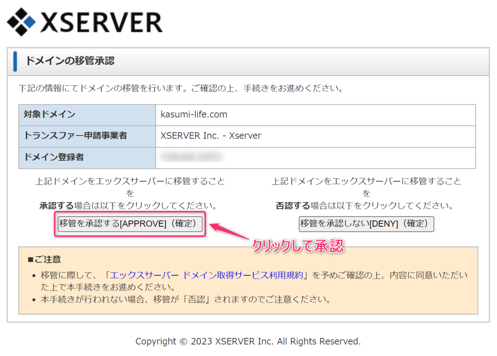Approve transfer with the APPROVE button

coord(130,224)
